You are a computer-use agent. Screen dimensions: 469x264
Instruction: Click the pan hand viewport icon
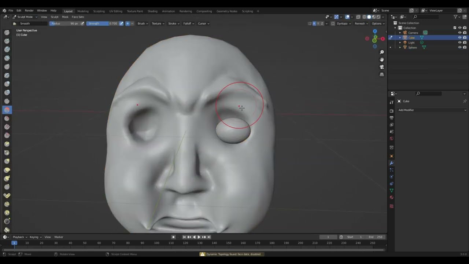(382, 59)
